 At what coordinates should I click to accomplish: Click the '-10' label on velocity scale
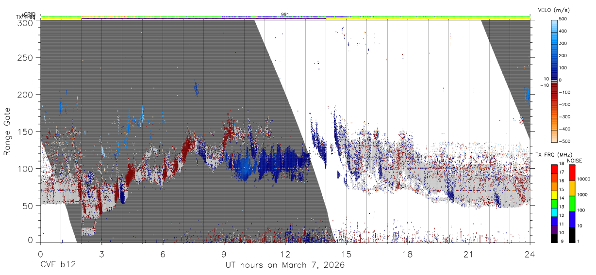point(544,85)
